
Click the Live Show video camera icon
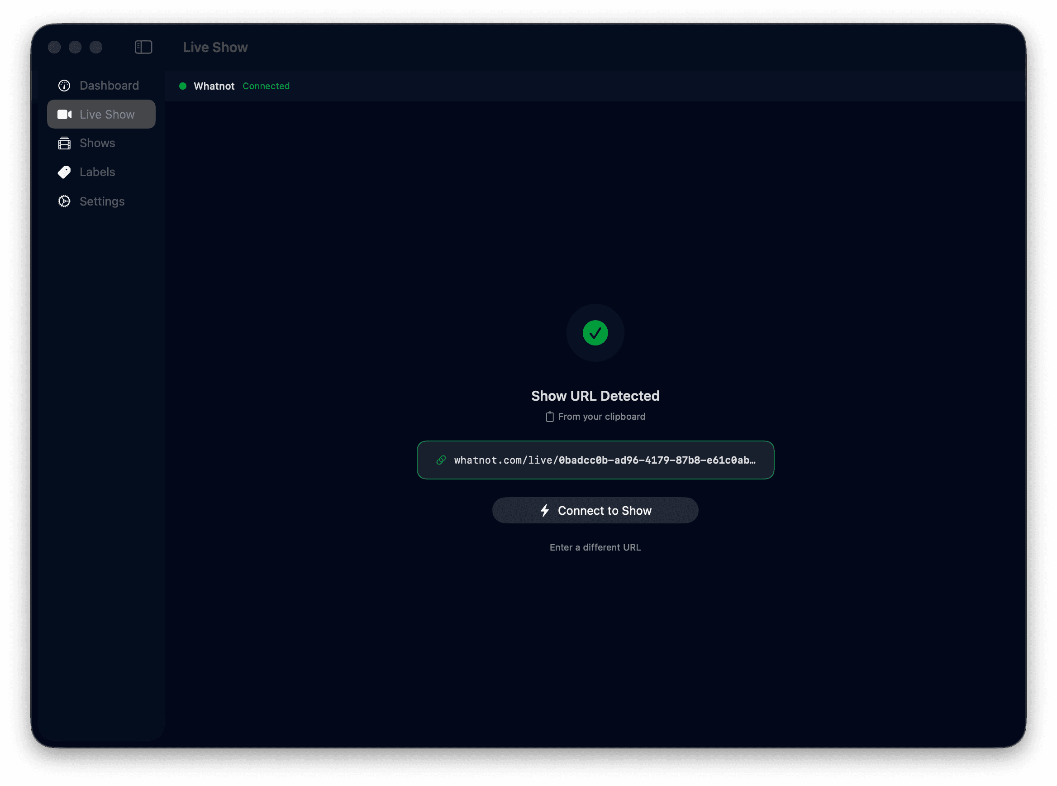65,114
